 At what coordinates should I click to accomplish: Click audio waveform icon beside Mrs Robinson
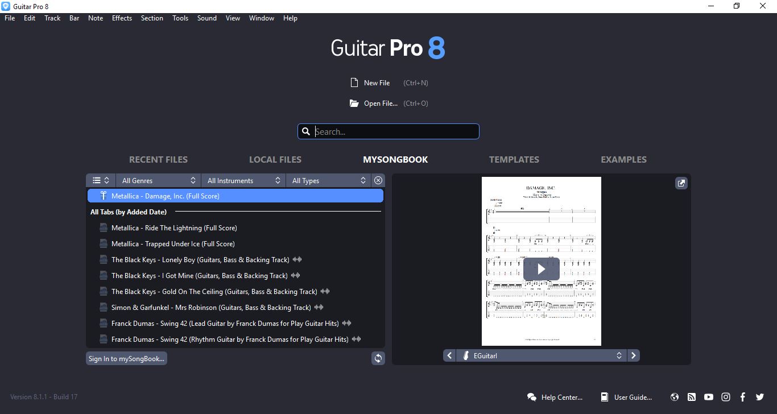click(x=319, y=307)
